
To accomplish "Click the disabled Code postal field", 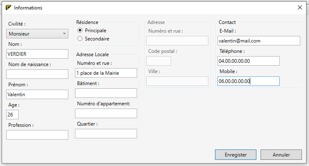I will [158, 61].
